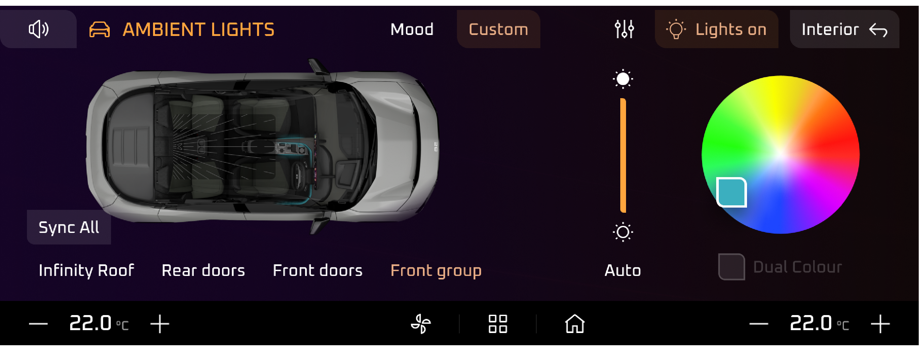Select the Custom tab
Screen dimensions: 919x351
(x=498, y=29)
